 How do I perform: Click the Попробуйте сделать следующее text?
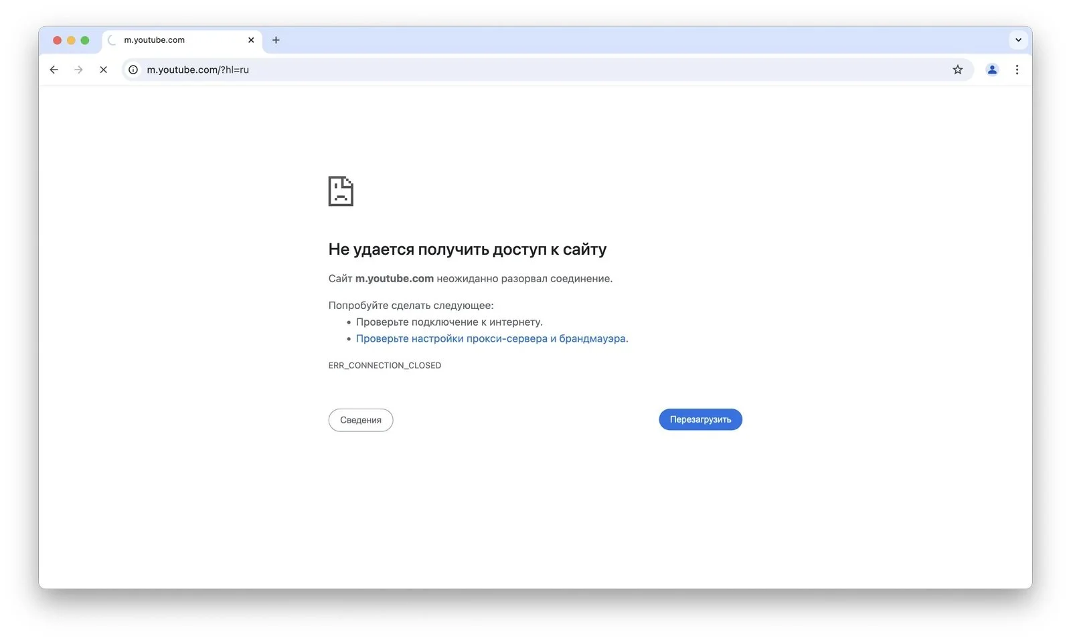click(411, 305)
